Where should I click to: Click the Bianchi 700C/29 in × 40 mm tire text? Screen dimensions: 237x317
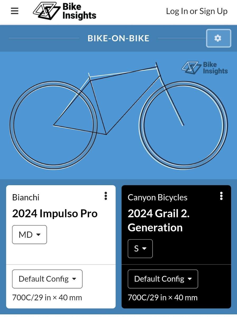47,297
